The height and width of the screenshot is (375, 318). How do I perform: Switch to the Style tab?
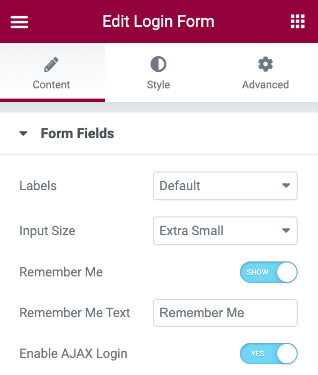tap(158, 72)
